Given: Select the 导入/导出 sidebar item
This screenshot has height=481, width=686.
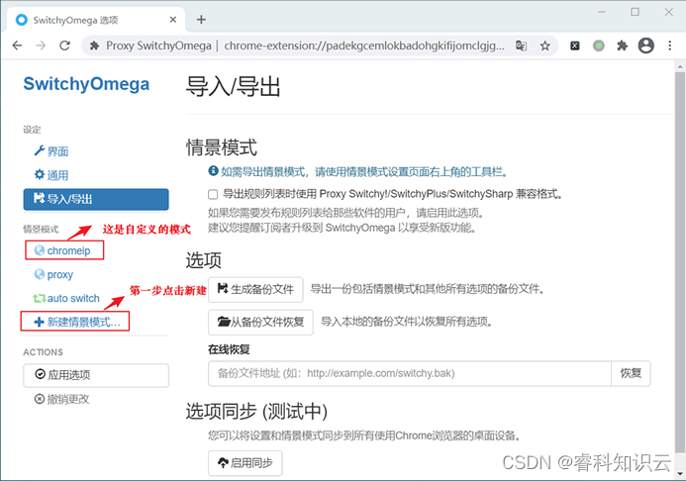Looking at the screenshot, I should click(96, 199).
